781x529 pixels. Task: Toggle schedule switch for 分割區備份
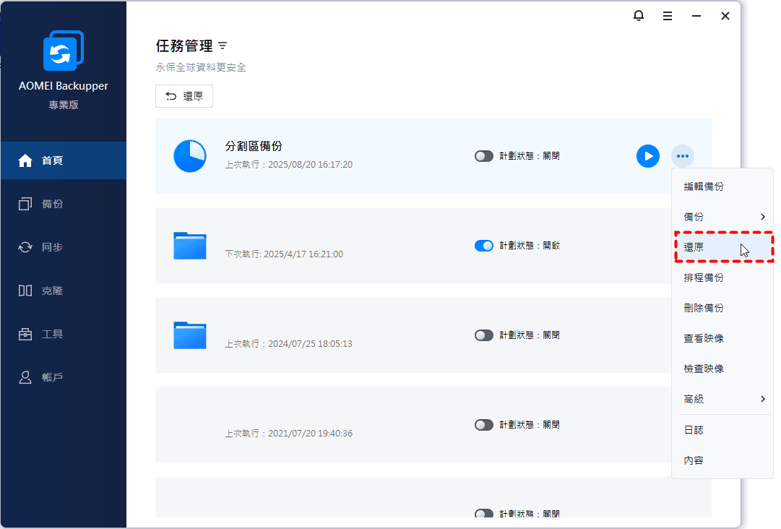click(x=483, y=156)
